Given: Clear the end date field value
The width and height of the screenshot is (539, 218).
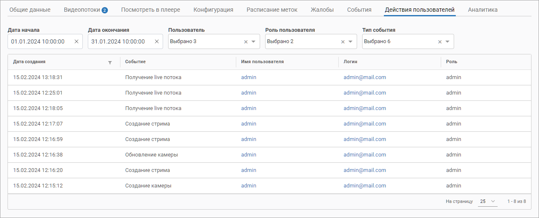Looking at the screenshot, I should point(157,41).
